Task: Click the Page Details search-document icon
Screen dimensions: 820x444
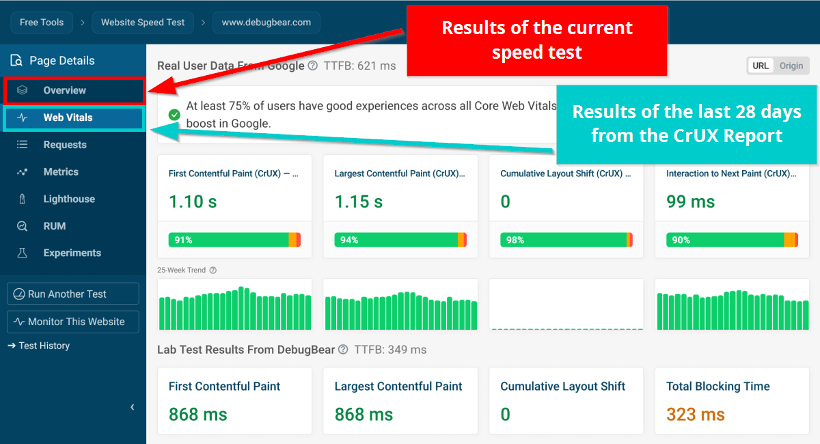Action: (x=16, y=61)
